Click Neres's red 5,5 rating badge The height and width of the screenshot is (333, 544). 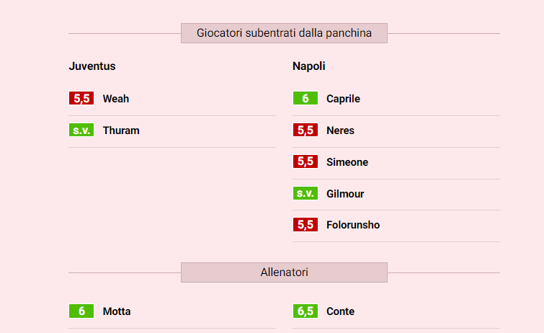[306, 130]
